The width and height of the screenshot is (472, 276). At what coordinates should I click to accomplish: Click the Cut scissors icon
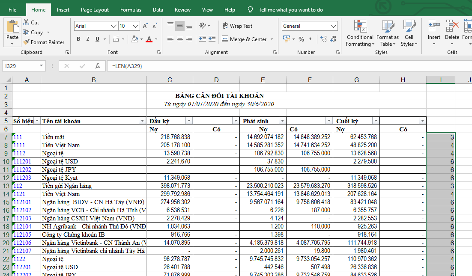click(x=27, y=22)
